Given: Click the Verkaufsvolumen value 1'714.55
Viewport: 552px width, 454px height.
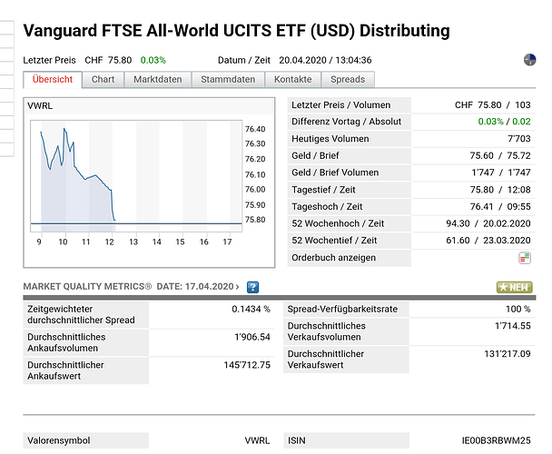Looking at the screenshot, I should pyautogui.click(x=513, y=326).
